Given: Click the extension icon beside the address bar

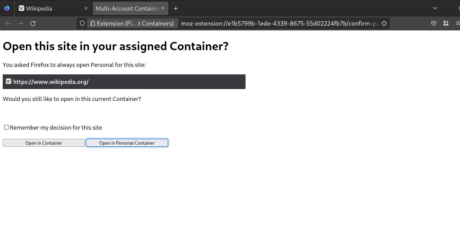Looking at the screenshot, I should 93,23.
